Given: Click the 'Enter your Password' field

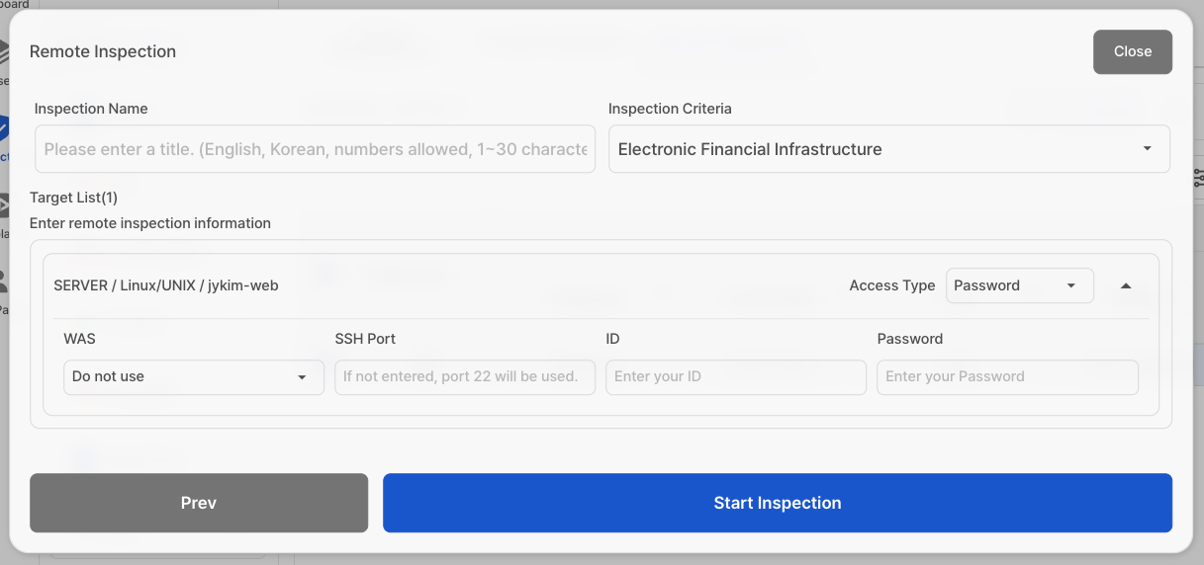Looking at the screenshot, I should [x=1006, y=377].
